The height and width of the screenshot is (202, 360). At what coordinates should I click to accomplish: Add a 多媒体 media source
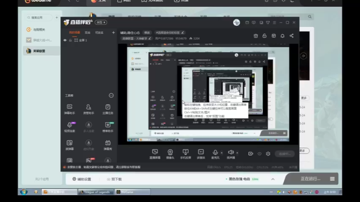[x=201, y=154]
